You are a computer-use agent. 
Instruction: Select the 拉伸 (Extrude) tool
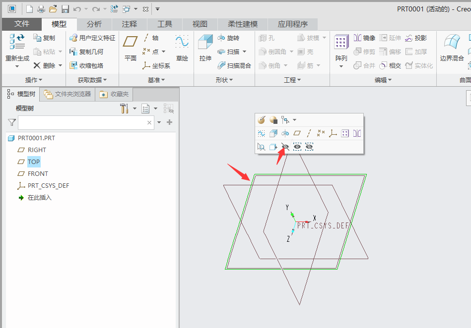pyautogui.click(x=205, y=48)
